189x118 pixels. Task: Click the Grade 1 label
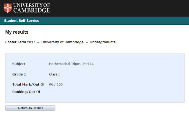(19, 74)
